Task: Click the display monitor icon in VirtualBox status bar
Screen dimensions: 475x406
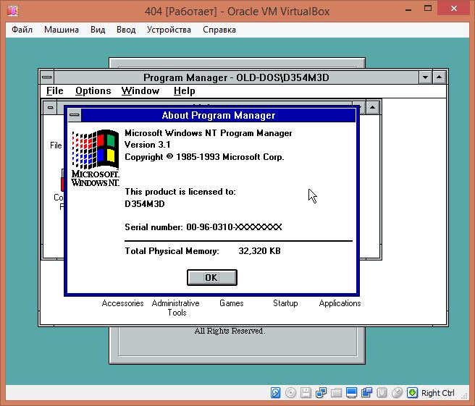Action: click(x=351, y=393)
